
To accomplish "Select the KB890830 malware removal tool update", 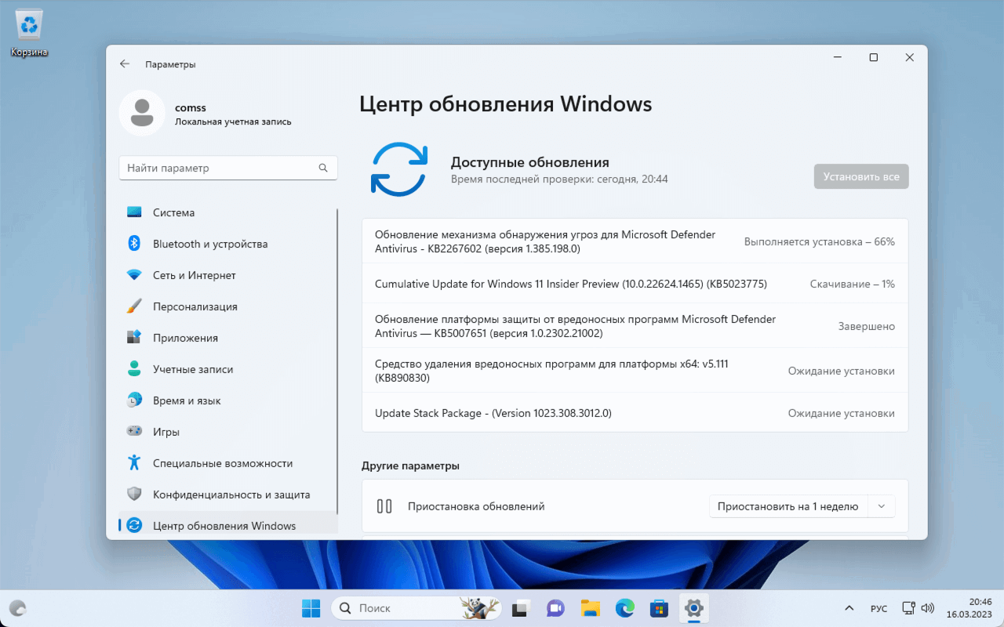I will 635,371.
